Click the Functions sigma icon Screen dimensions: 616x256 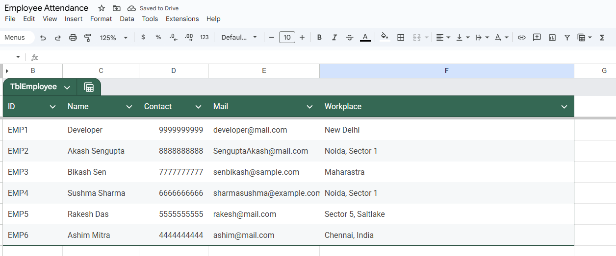pyautogui.click(x=602, y=37)
